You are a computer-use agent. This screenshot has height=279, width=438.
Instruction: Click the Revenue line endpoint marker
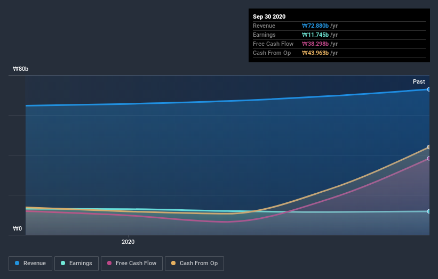tap(428, 89)
